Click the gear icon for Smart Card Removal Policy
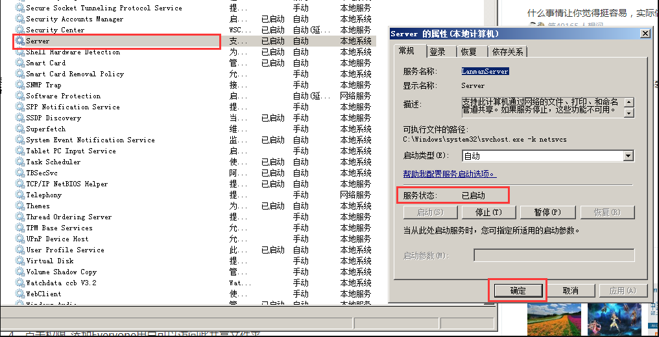 point(19,74)
